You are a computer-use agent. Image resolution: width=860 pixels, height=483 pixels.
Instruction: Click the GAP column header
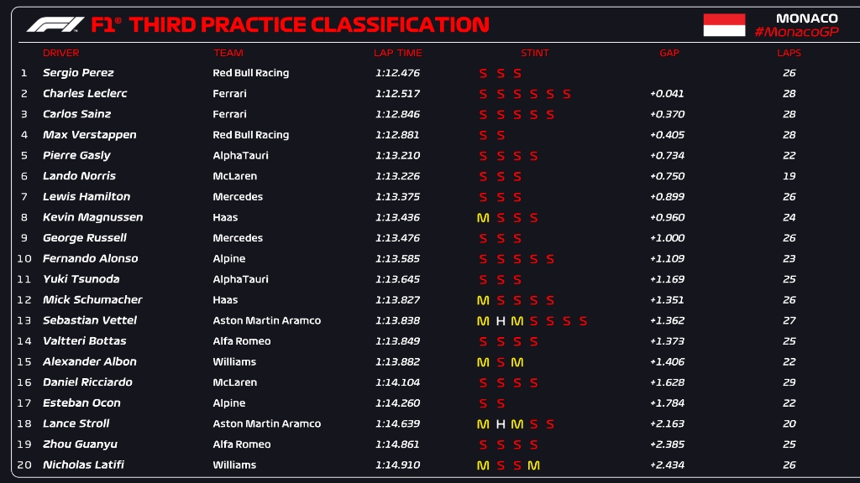tap(669, 53)
